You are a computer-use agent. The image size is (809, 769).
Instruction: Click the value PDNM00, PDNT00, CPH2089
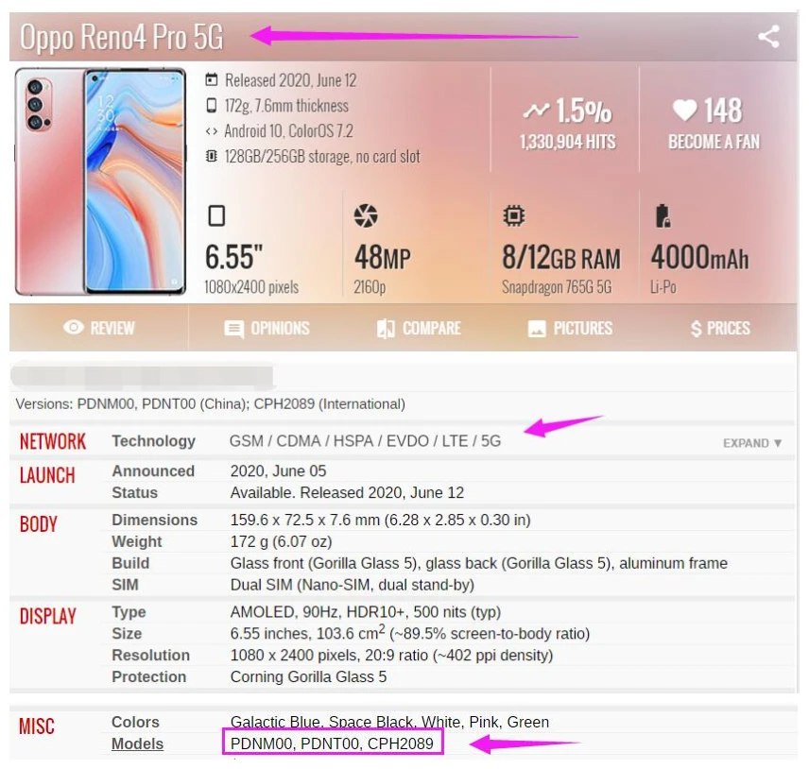pos(333,743)
